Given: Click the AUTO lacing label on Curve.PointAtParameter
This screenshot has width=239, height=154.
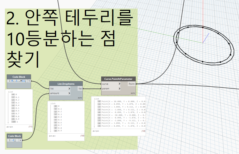Looking at the screenshot, I should coord(133,93).
